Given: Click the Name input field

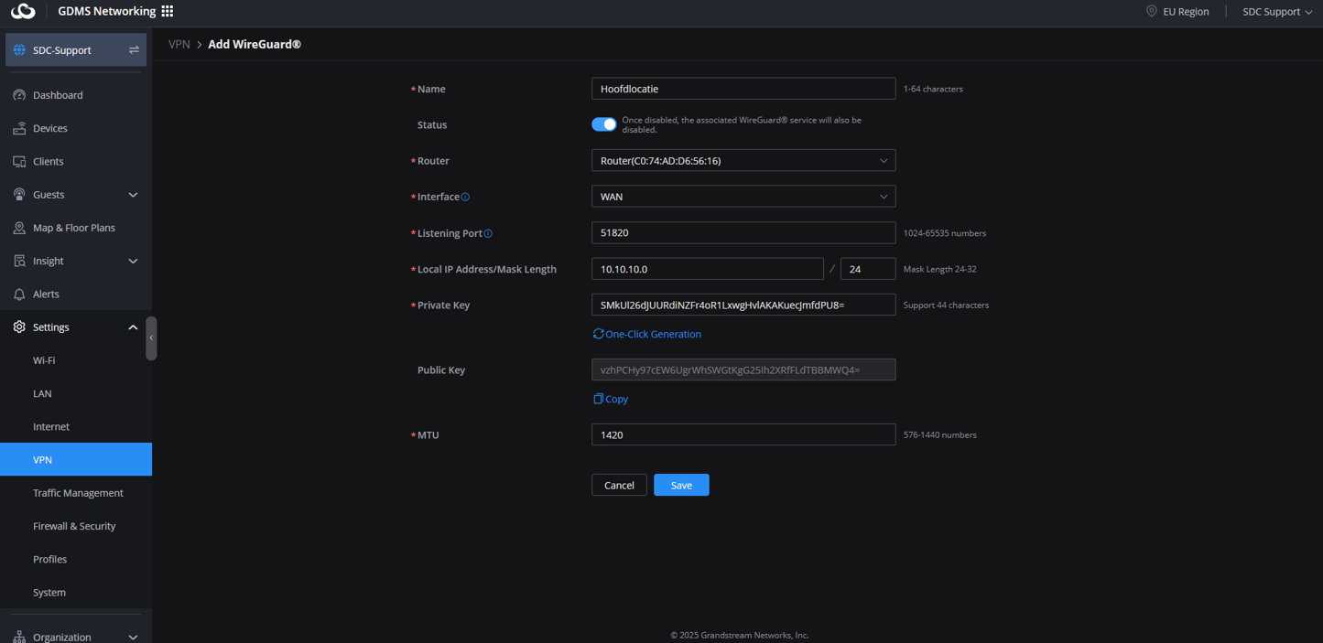Looking at the screenshot, I should (743, 89).
